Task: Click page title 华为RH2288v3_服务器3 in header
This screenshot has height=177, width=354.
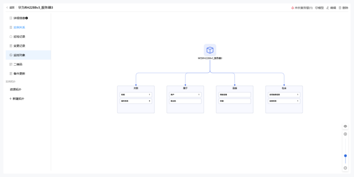Action: (x=36, y=7)
